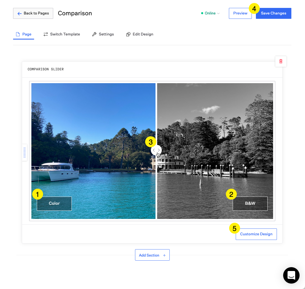Click the left chevron on the slider handle
Image resolution: width=305 pixels, height=289 pixels.
(x=154, y=150)
